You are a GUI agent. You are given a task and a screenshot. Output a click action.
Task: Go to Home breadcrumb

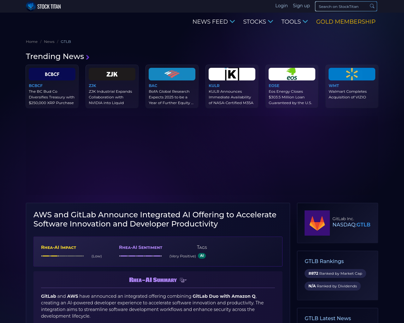[x=32, y=42]
